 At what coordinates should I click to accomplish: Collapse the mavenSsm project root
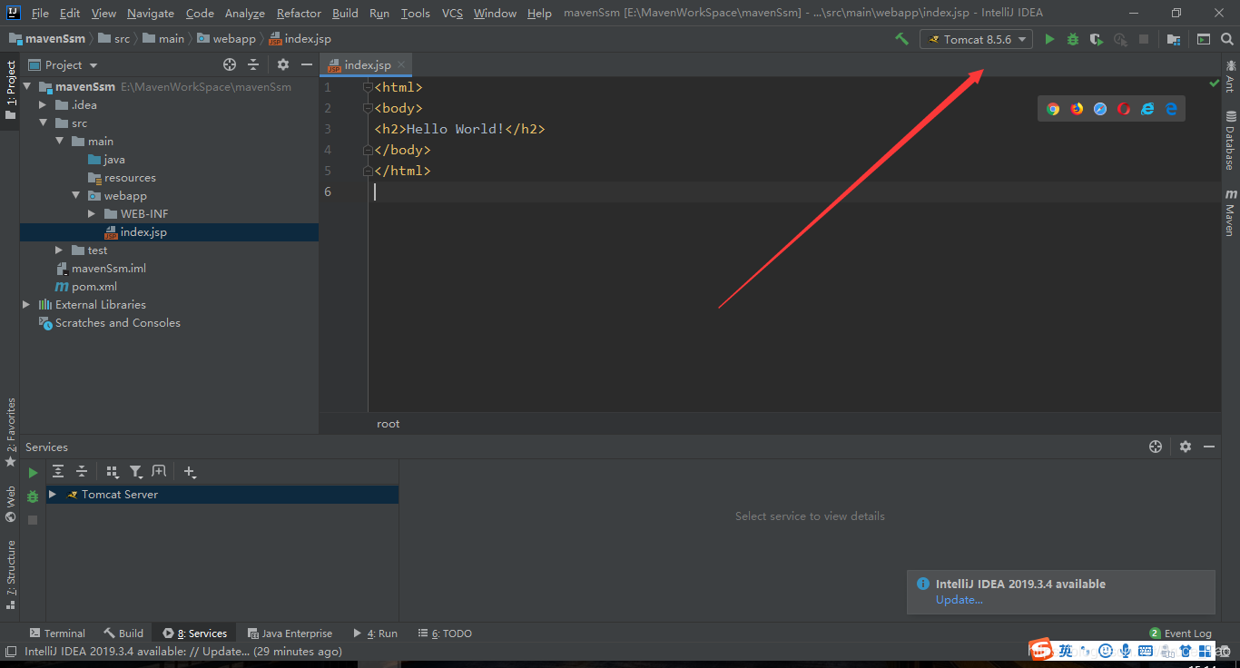point(27,87)
